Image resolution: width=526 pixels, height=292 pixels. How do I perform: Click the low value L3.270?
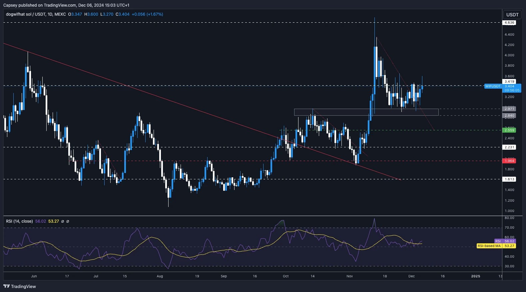click(x=107, y=14)
